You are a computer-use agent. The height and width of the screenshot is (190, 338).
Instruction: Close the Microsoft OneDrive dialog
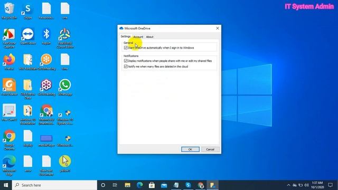218,28
